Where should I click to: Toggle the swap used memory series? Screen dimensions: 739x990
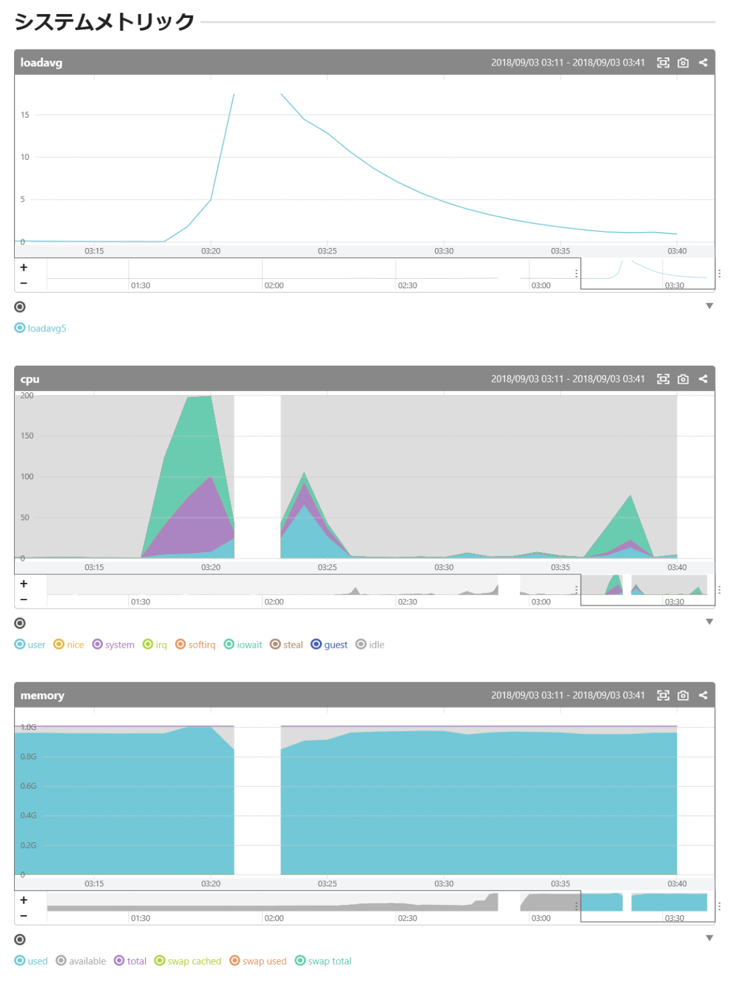(258, 961)
